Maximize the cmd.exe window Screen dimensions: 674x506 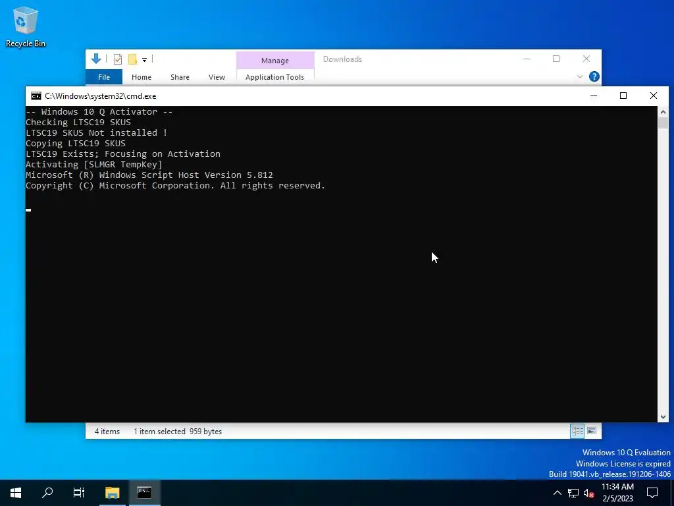pyautogui.click(x=623, y=96)
